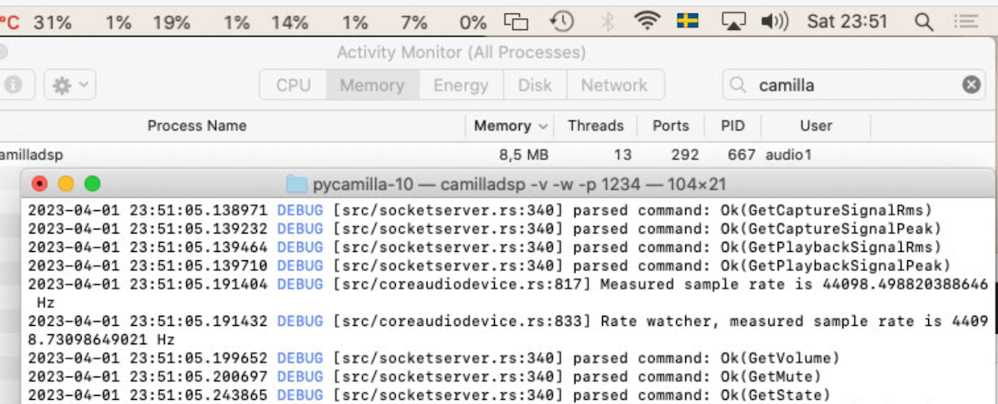The image size is (998, 404).
Task: Click the 8,5 MB memory value
Action: pos(524,155)
